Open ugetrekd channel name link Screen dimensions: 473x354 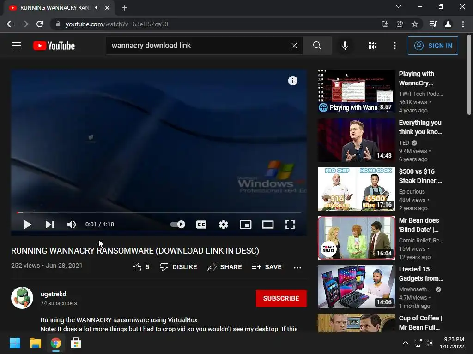pyautogui.click(x=54, y=294)
